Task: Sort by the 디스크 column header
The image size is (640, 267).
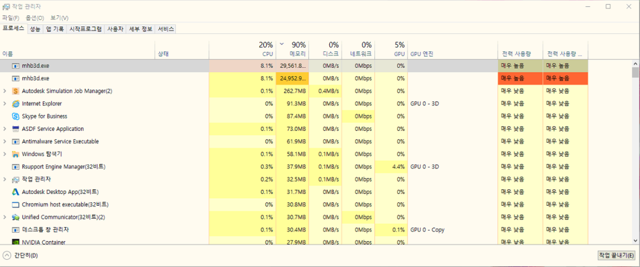Action: 325,50
